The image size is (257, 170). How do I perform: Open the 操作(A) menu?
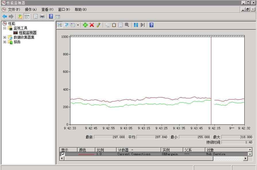pos(30,9)
